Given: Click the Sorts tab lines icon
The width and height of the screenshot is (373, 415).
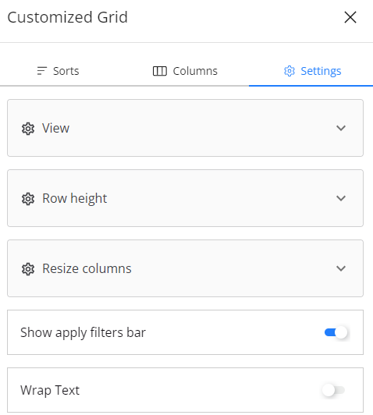Looking at the screenshot, I should coord(42,71).
